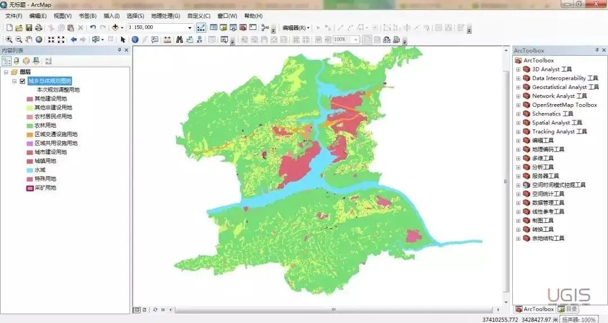Click the Fixed Zoom In icon
Screen dimensions: 608x323
pyautogui.click(x=51, y=39)
